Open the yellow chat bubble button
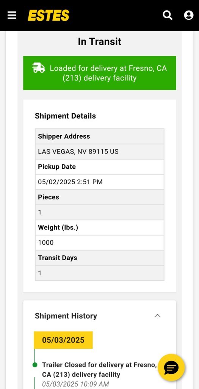 (x=171, y=367)
